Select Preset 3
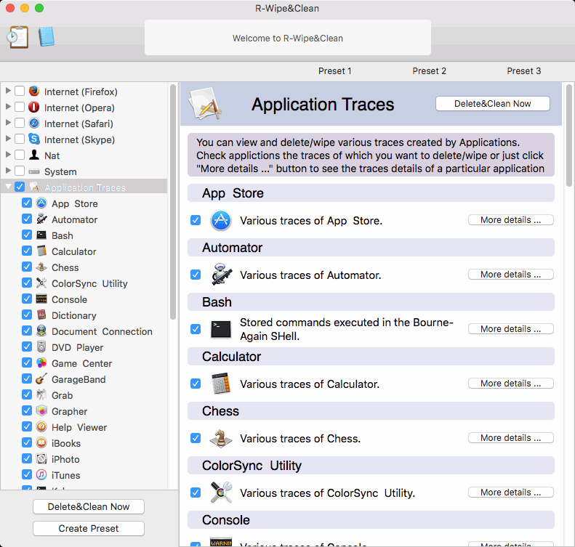This screenshot has width=575, height=547. [x=524, y=71]
